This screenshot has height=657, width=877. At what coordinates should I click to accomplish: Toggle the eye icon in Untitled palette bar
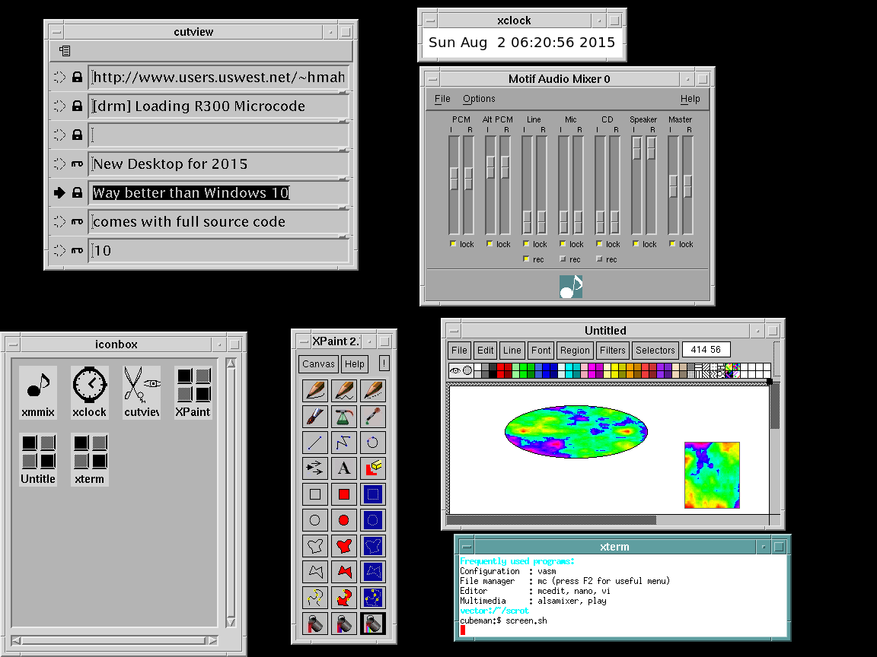click(455, 370)
